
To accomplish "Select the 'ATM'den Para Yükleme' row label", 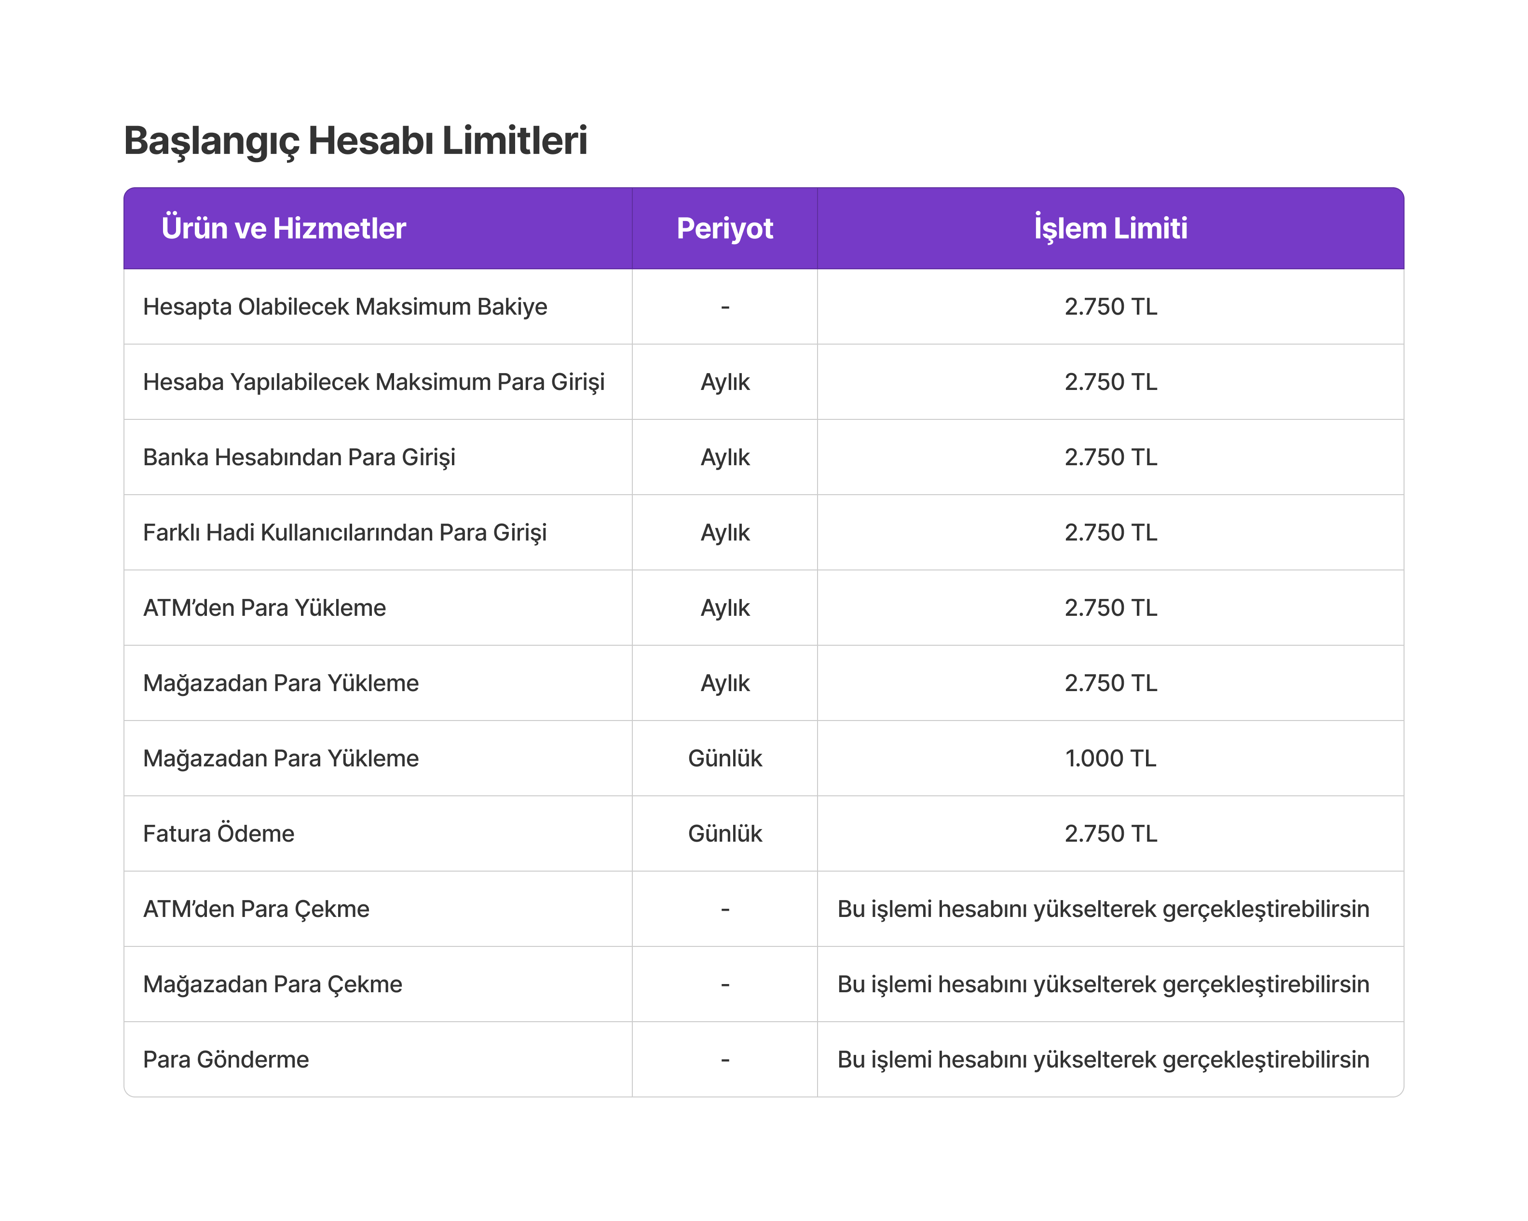I will click(264, 608).
